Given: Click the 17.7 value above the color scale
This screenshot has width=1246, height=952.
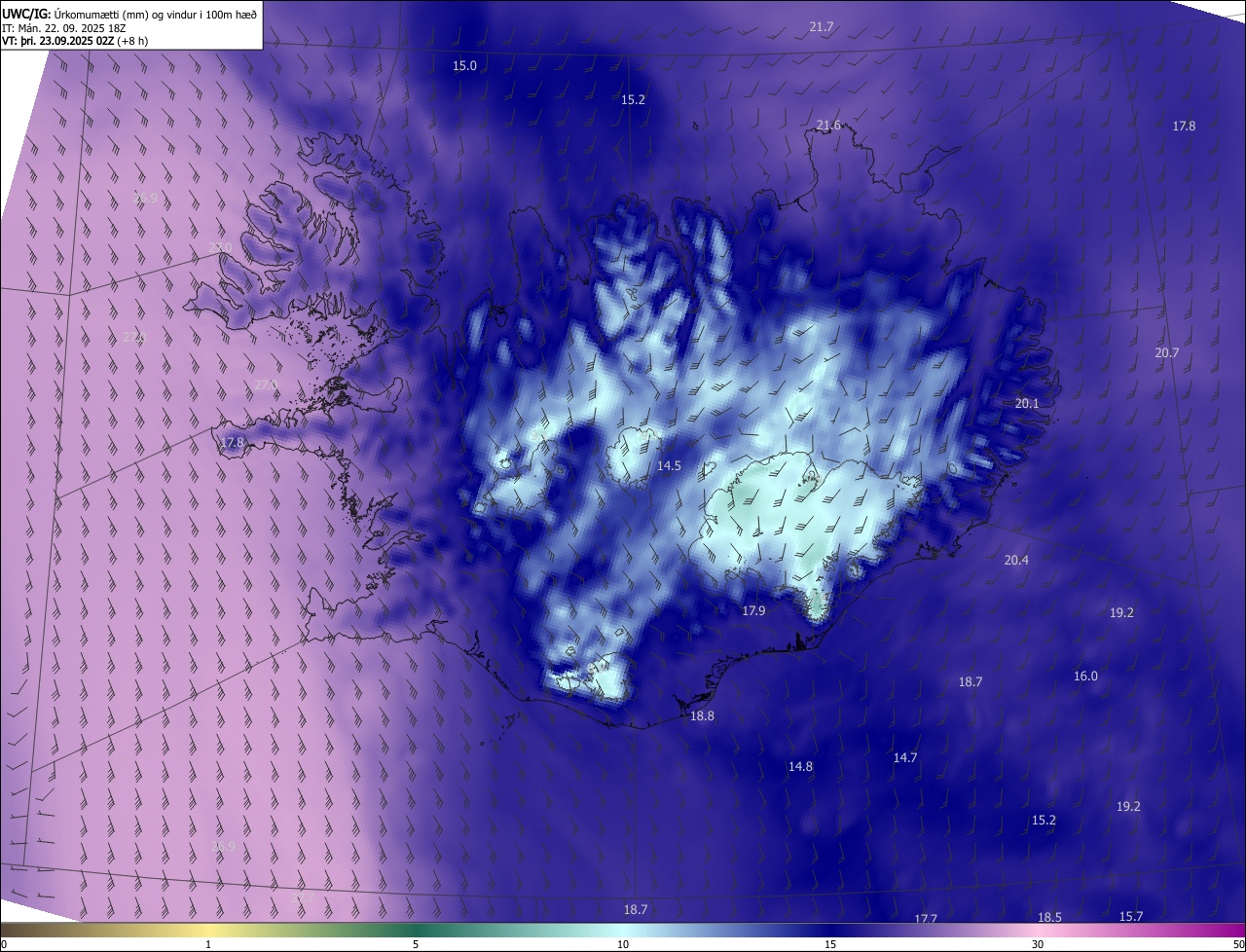Looking at the screenshot, I should coord(926,920).
